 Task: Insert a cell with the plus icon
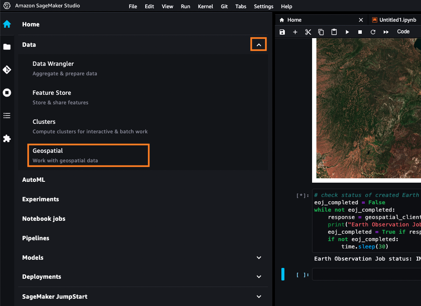click(295, 32)
